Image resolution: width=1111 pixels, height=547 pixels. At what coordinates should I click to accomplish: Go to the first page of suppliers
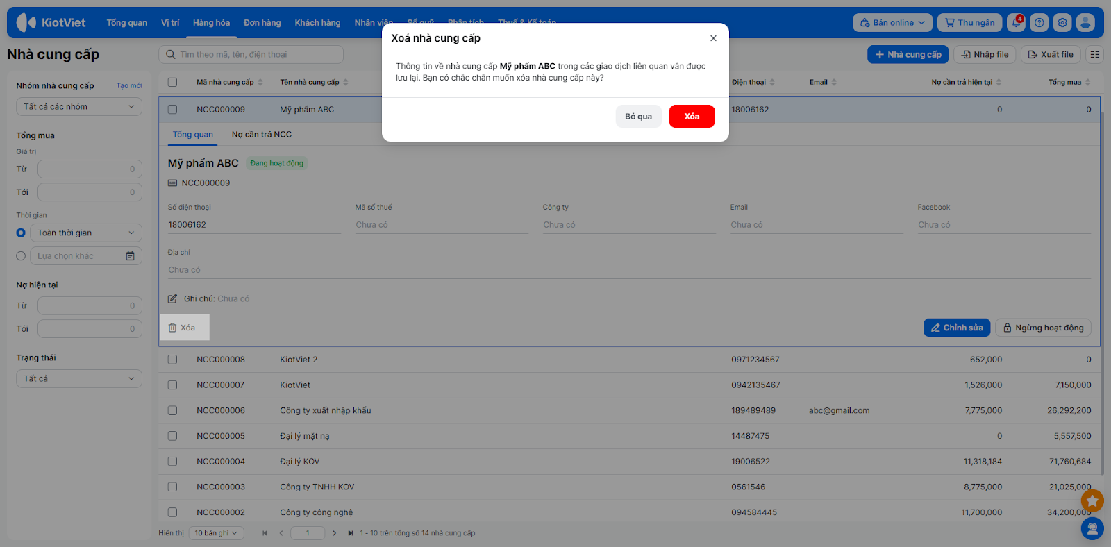click(x=265, y=533)
